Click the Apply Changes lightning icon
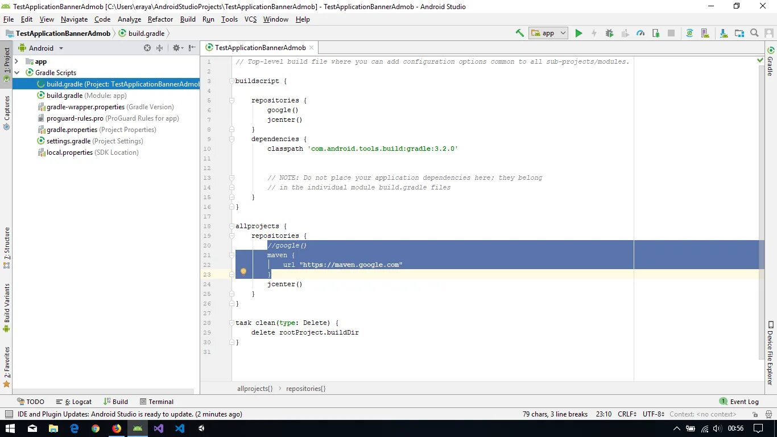The height and width of the screenshot is (437, 777). pos(594,33)
